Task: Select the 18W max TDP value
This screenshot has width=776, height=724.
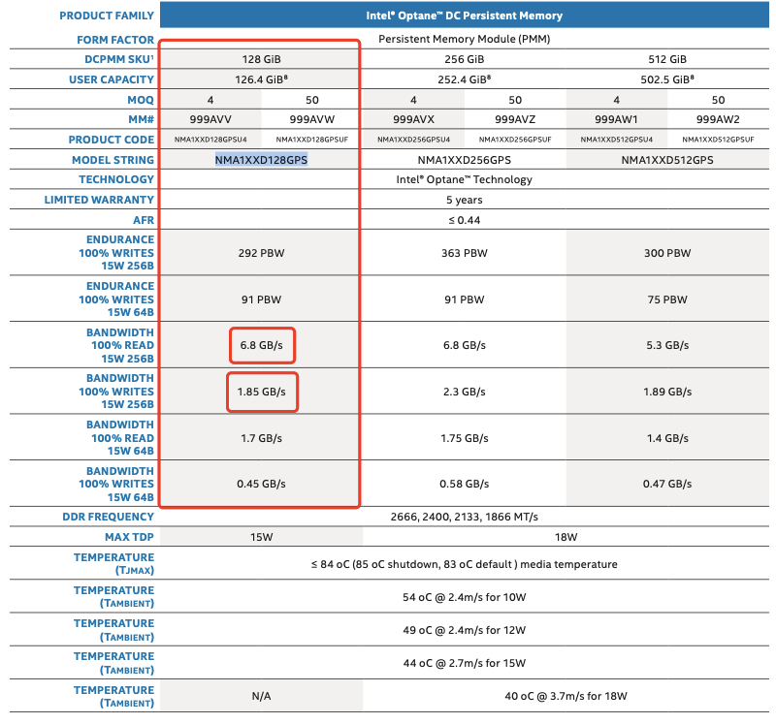Action: pos(566,537)
